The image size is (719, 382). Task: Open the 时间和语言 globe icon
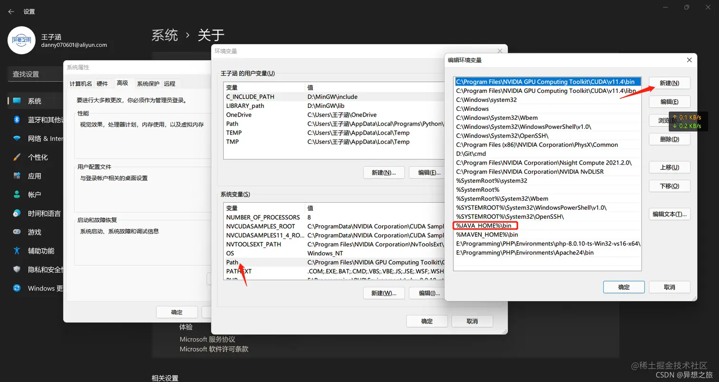(17, 213)
